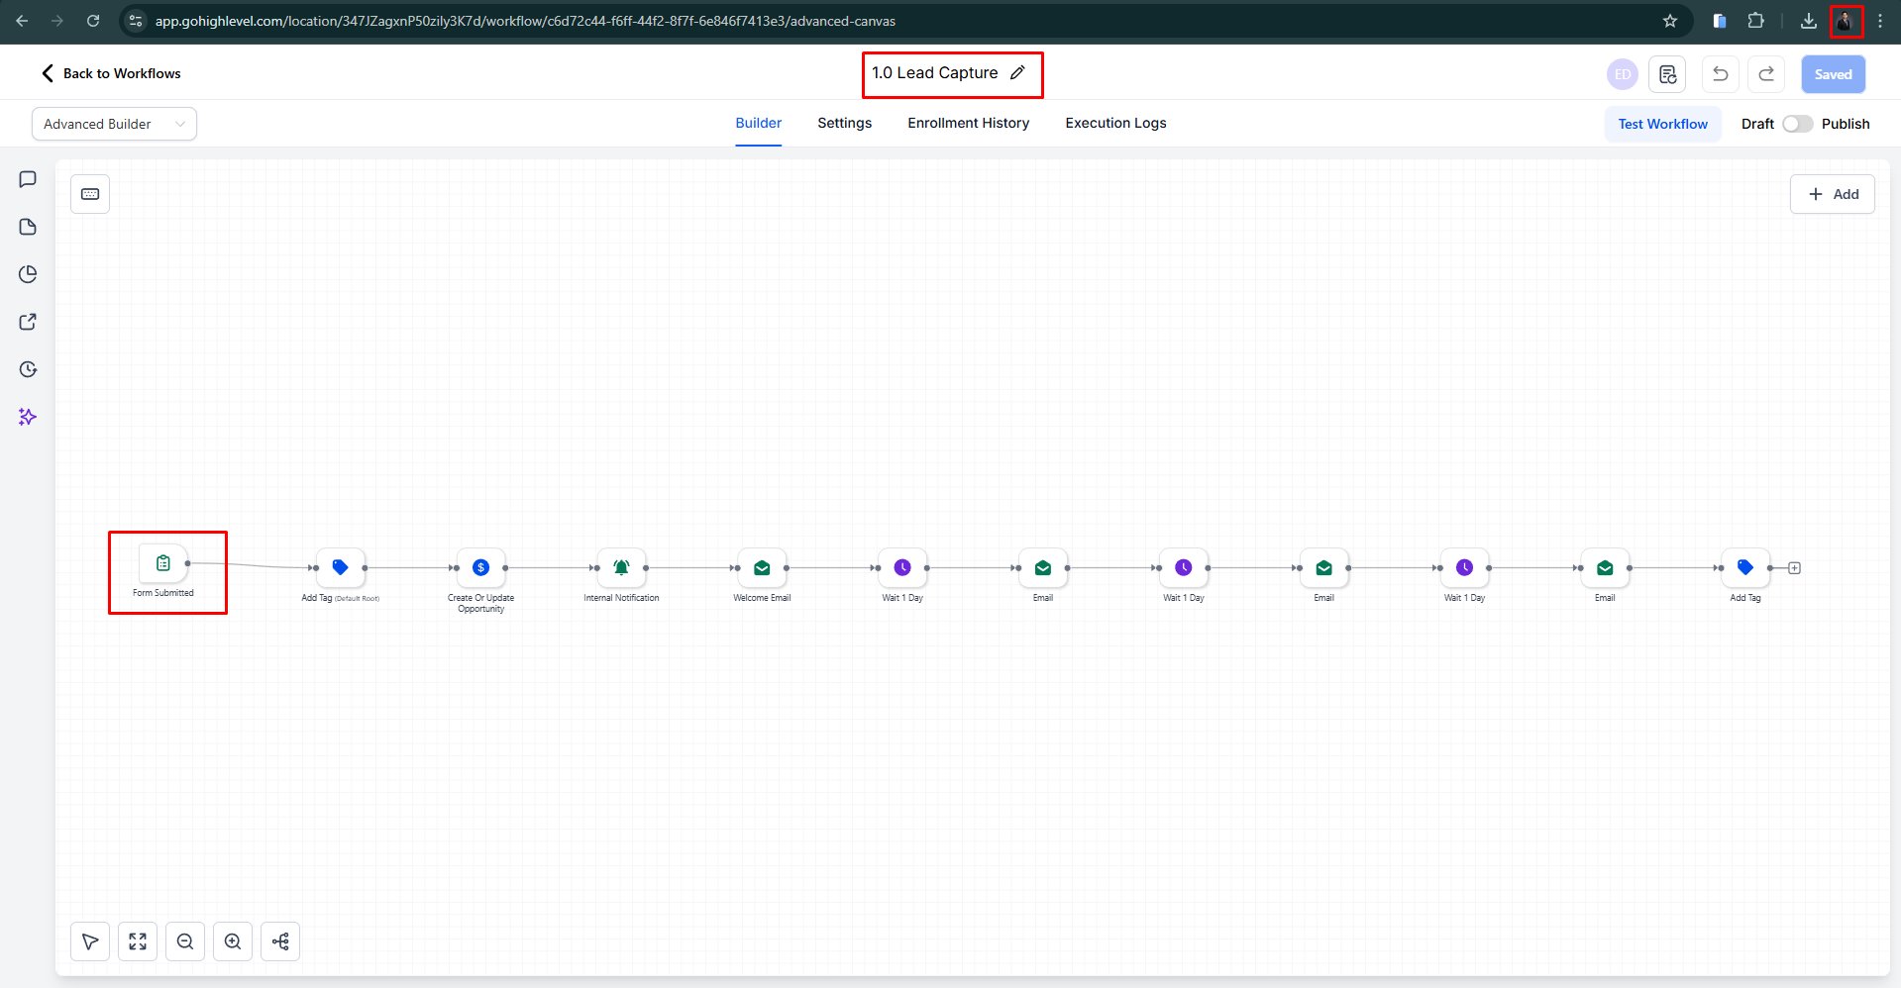Undo the last workflow change
The height and width of the screenshot is (988, 1901).
pos(1721,74)
